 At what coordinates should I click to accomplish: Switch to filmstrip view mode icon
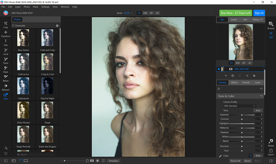coord(26,161)
